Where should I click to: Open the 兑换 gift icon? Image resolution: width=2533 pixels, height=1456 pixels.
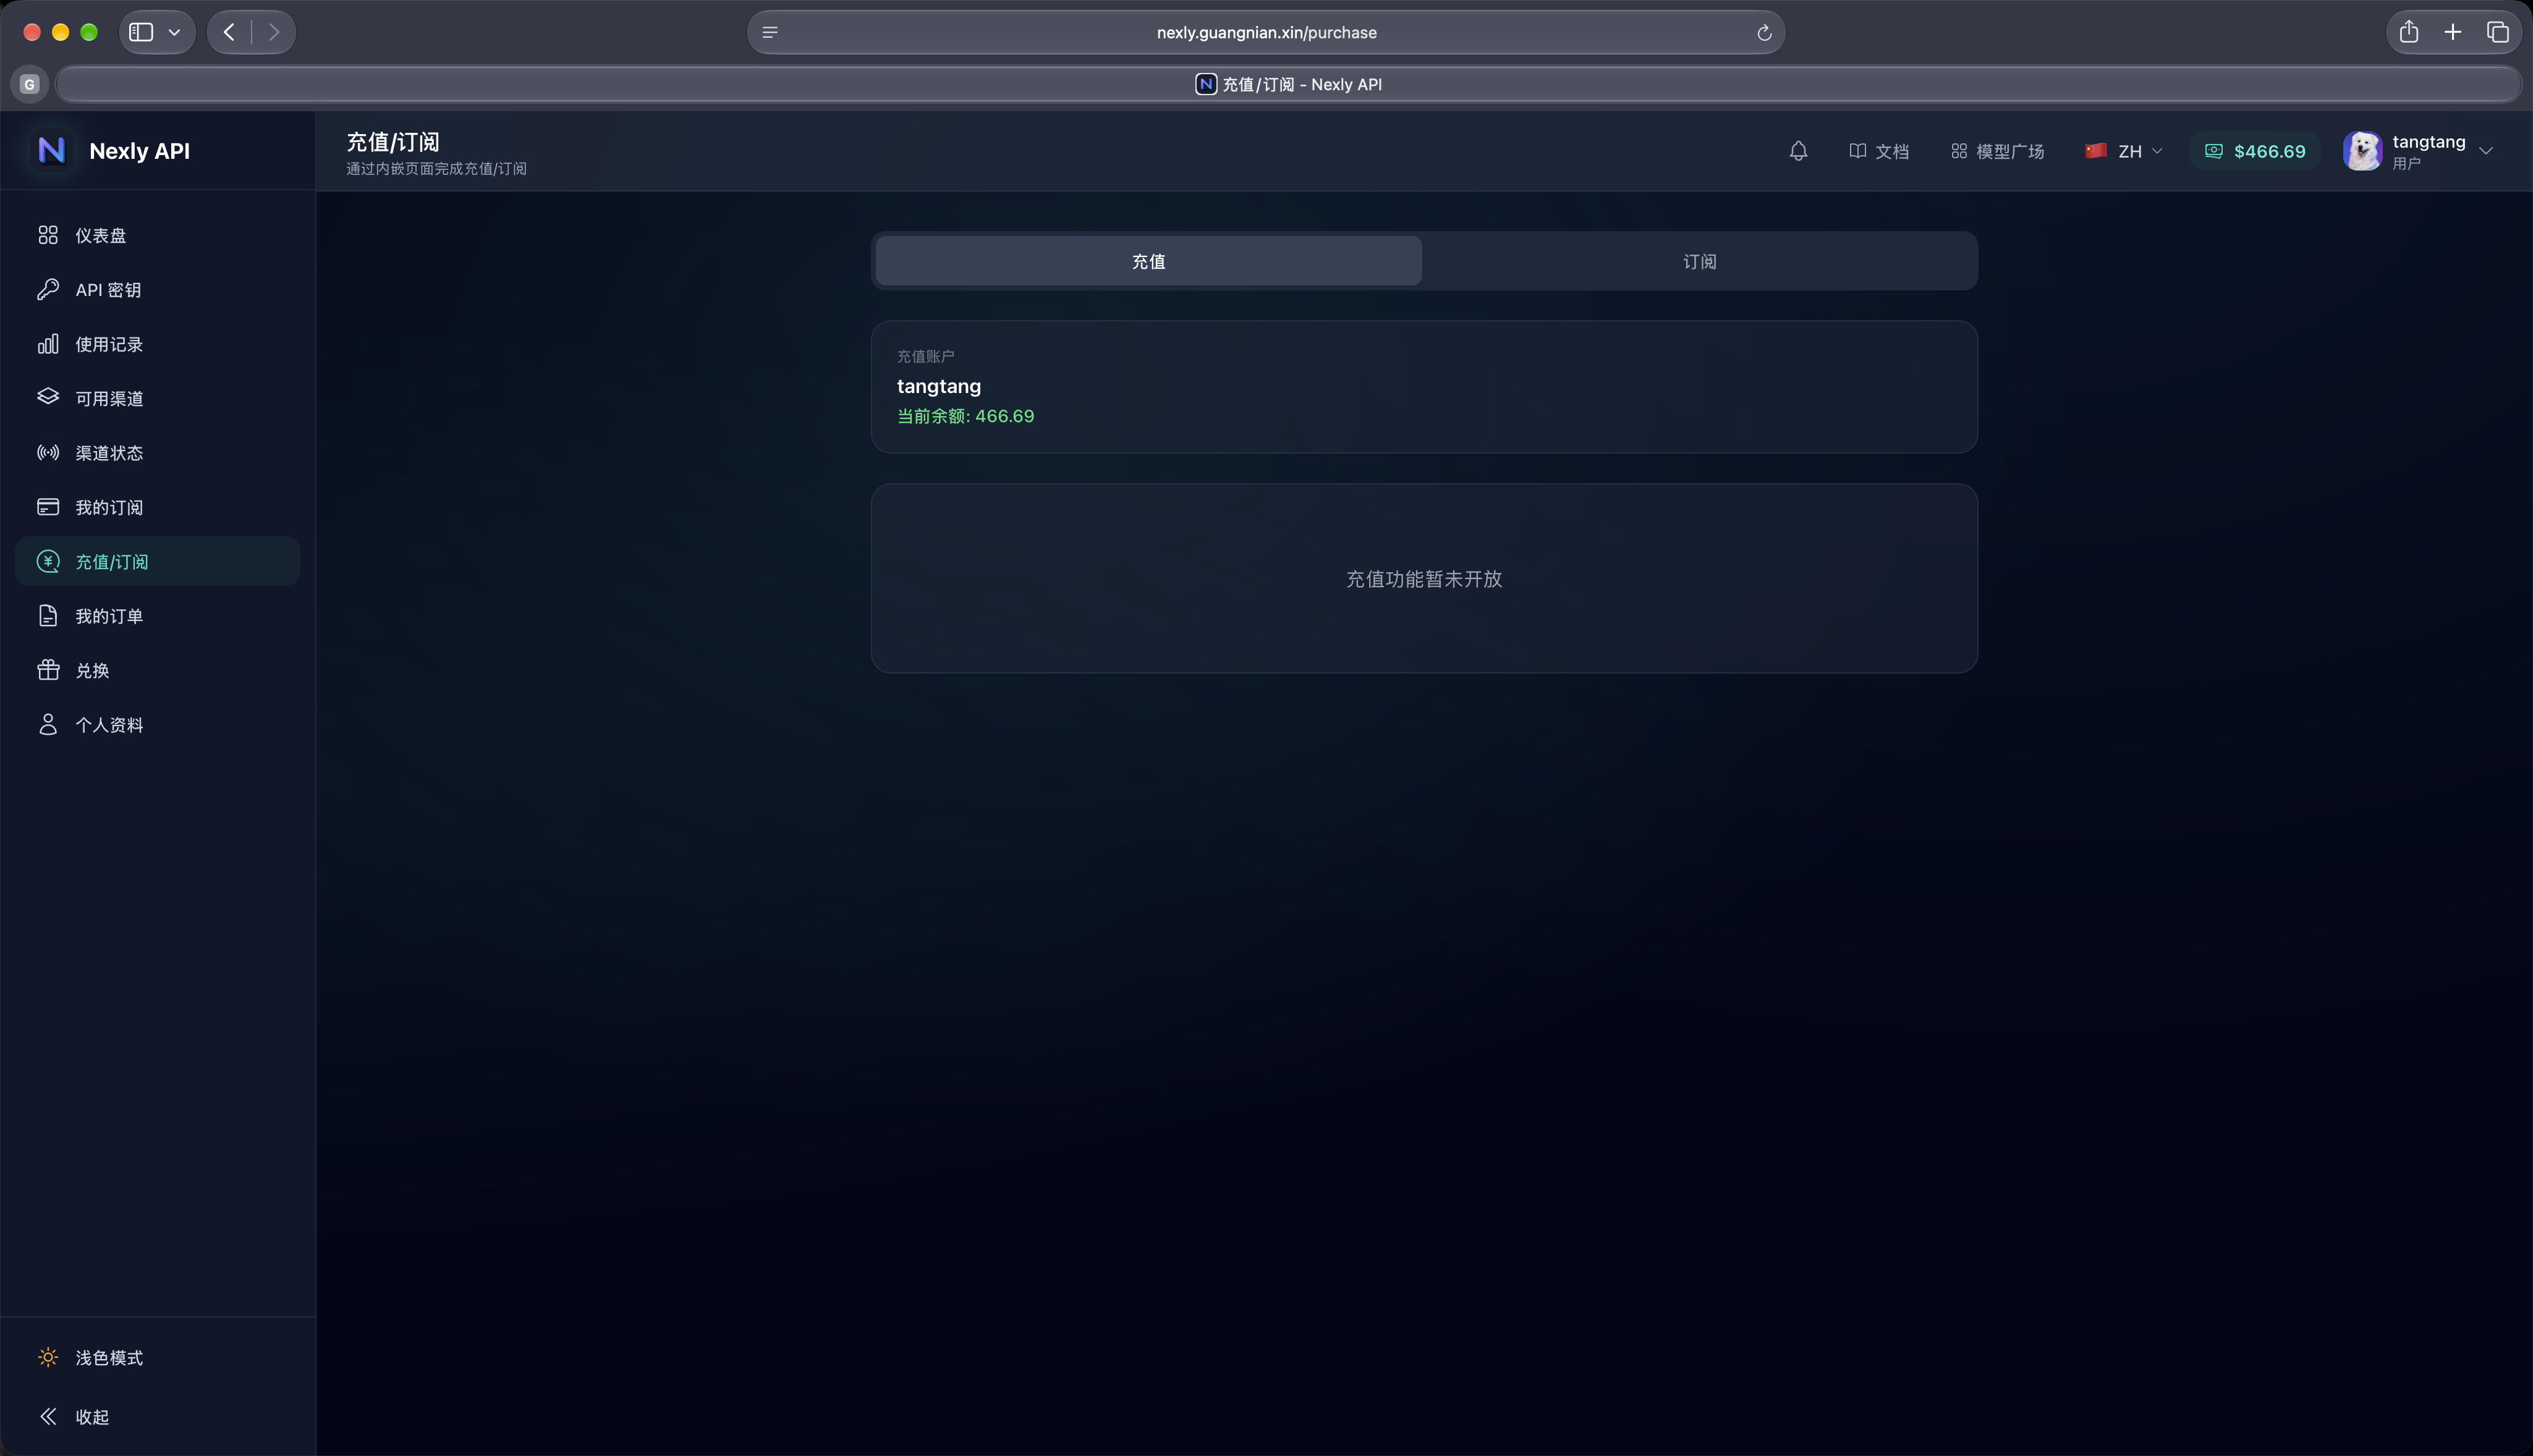tap(48, 670)
